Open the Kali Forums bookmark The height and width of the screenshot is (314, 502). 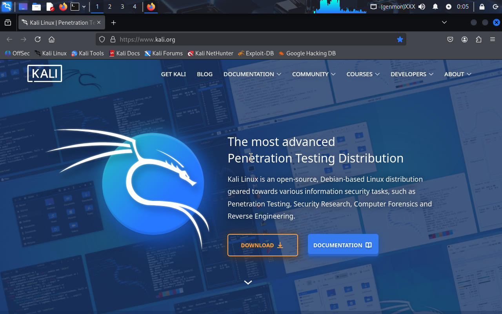tap(164, 53)
